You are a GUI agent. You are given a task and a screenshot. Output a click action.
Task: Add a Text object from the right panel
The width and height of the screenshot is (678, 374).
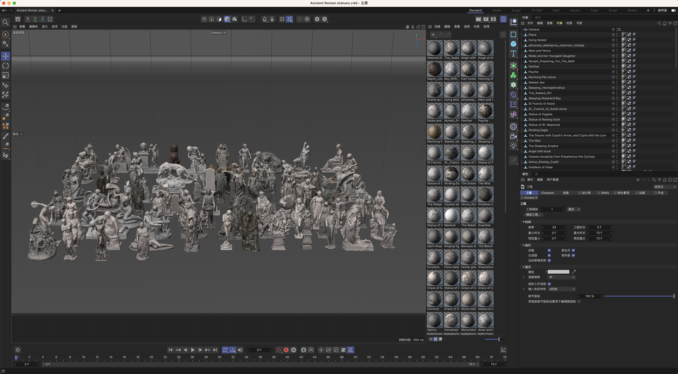tap(513, 54)
